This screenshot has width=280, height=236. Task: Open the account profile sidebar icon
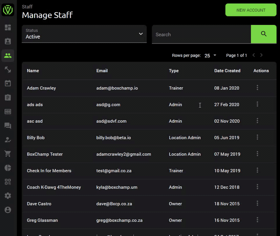coord(8,210)
